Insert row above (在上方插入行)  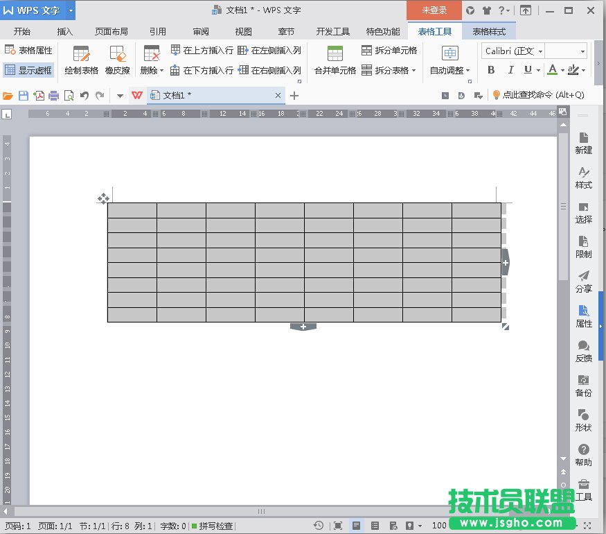(202, 51)
